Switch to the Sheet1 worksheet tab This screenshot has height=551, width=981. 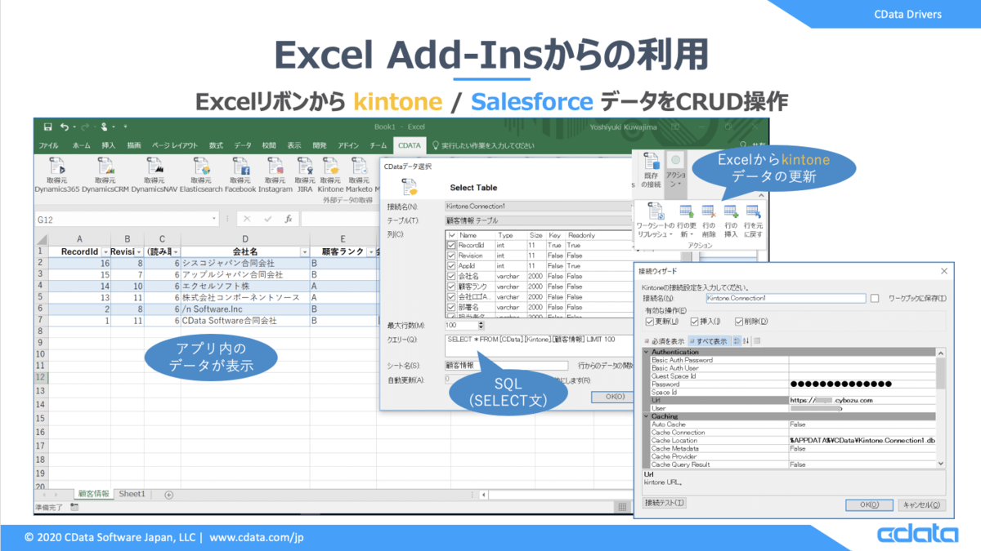[x=132, y=494]
